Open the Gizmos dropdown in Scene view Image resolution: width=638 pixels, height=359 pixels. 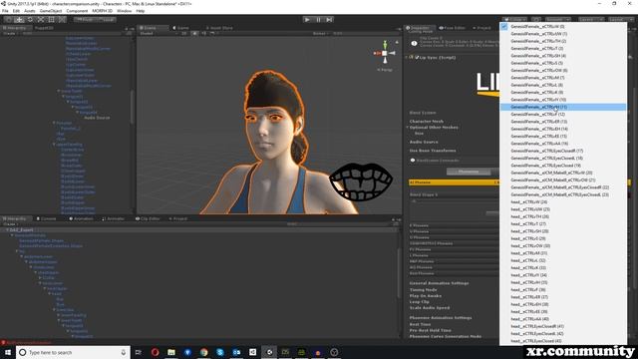321,33
